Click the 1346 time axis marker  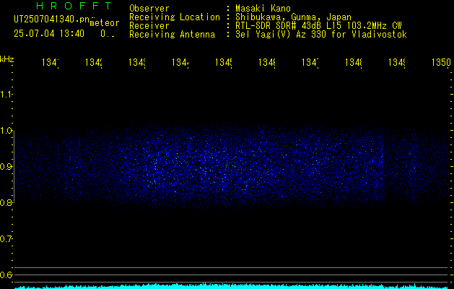click(x=267, y=63)
